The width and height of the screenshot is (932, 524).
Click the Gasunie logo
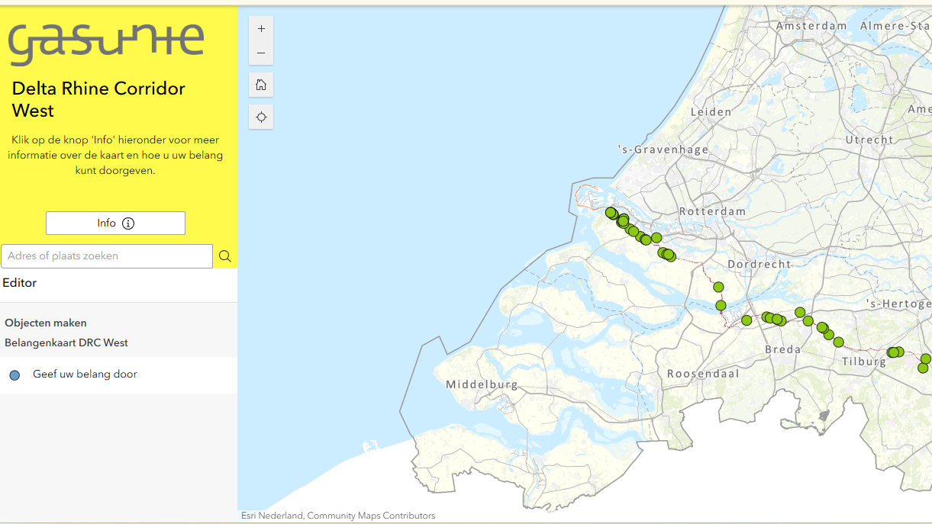106,43
